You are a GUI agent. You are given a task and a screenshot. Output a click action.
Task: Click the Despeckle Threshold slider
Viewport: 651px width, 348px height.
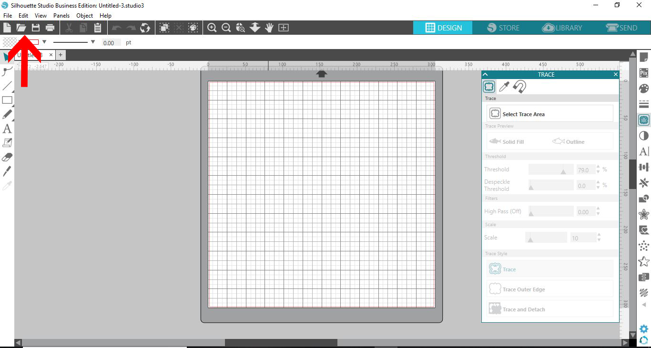pos(551,185)
